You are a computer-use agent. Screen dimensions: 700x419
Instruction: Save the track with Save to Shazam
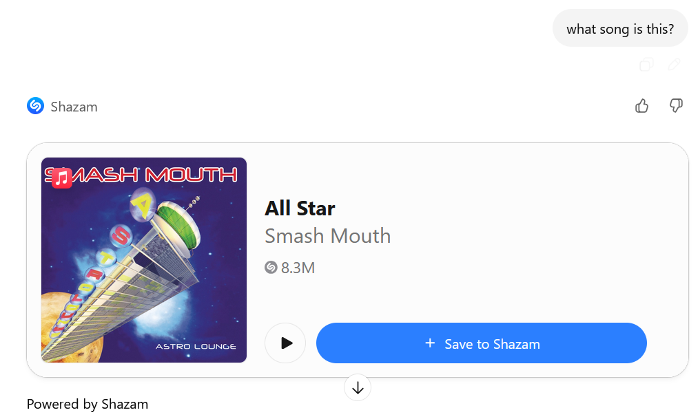tap(481, 343)
